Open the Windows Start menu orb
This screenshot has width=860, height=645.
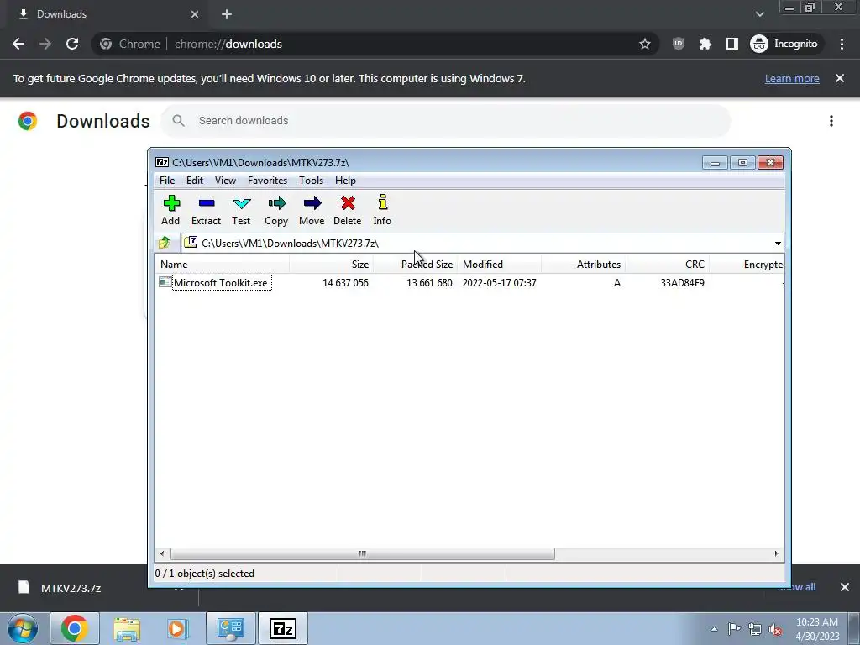click(23, 628)
